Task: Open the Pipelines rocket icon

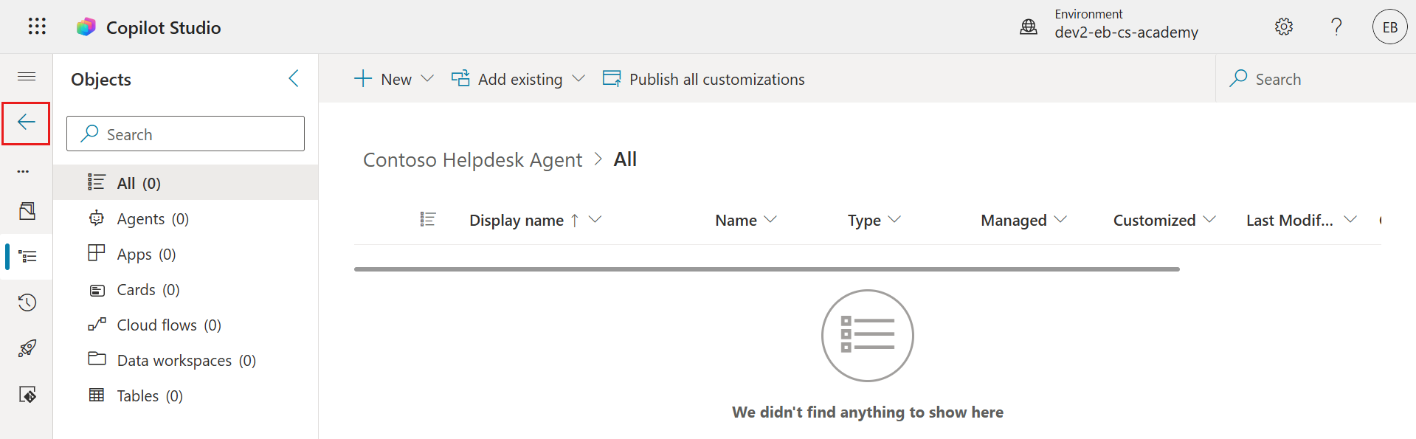Action: coord(27,348)
